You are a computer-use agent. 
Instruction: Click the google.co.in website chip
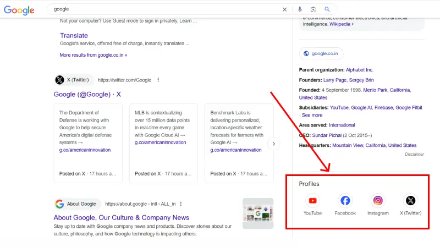pos(322,53)
